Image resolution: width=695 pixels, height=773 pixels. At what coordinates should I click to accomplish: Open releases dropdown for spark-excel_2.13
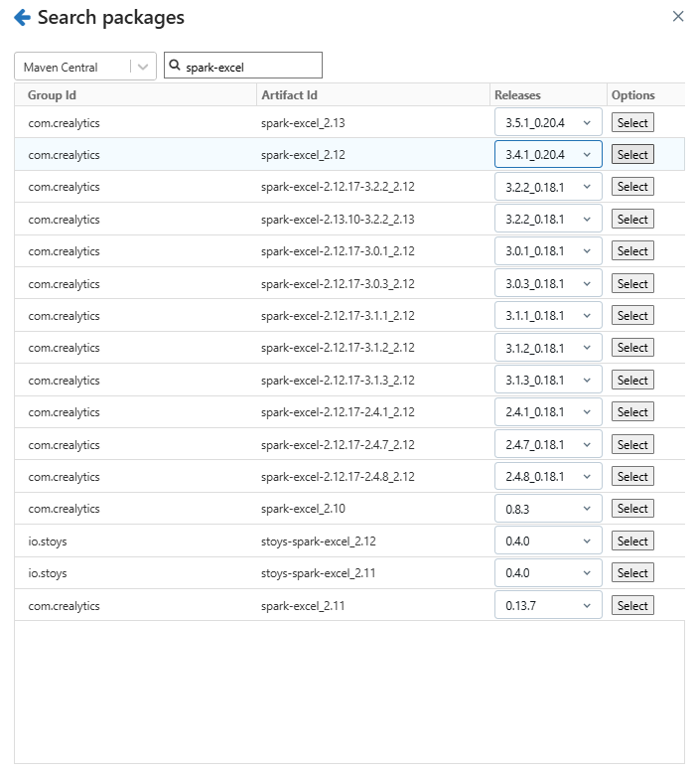click(548, 122)
